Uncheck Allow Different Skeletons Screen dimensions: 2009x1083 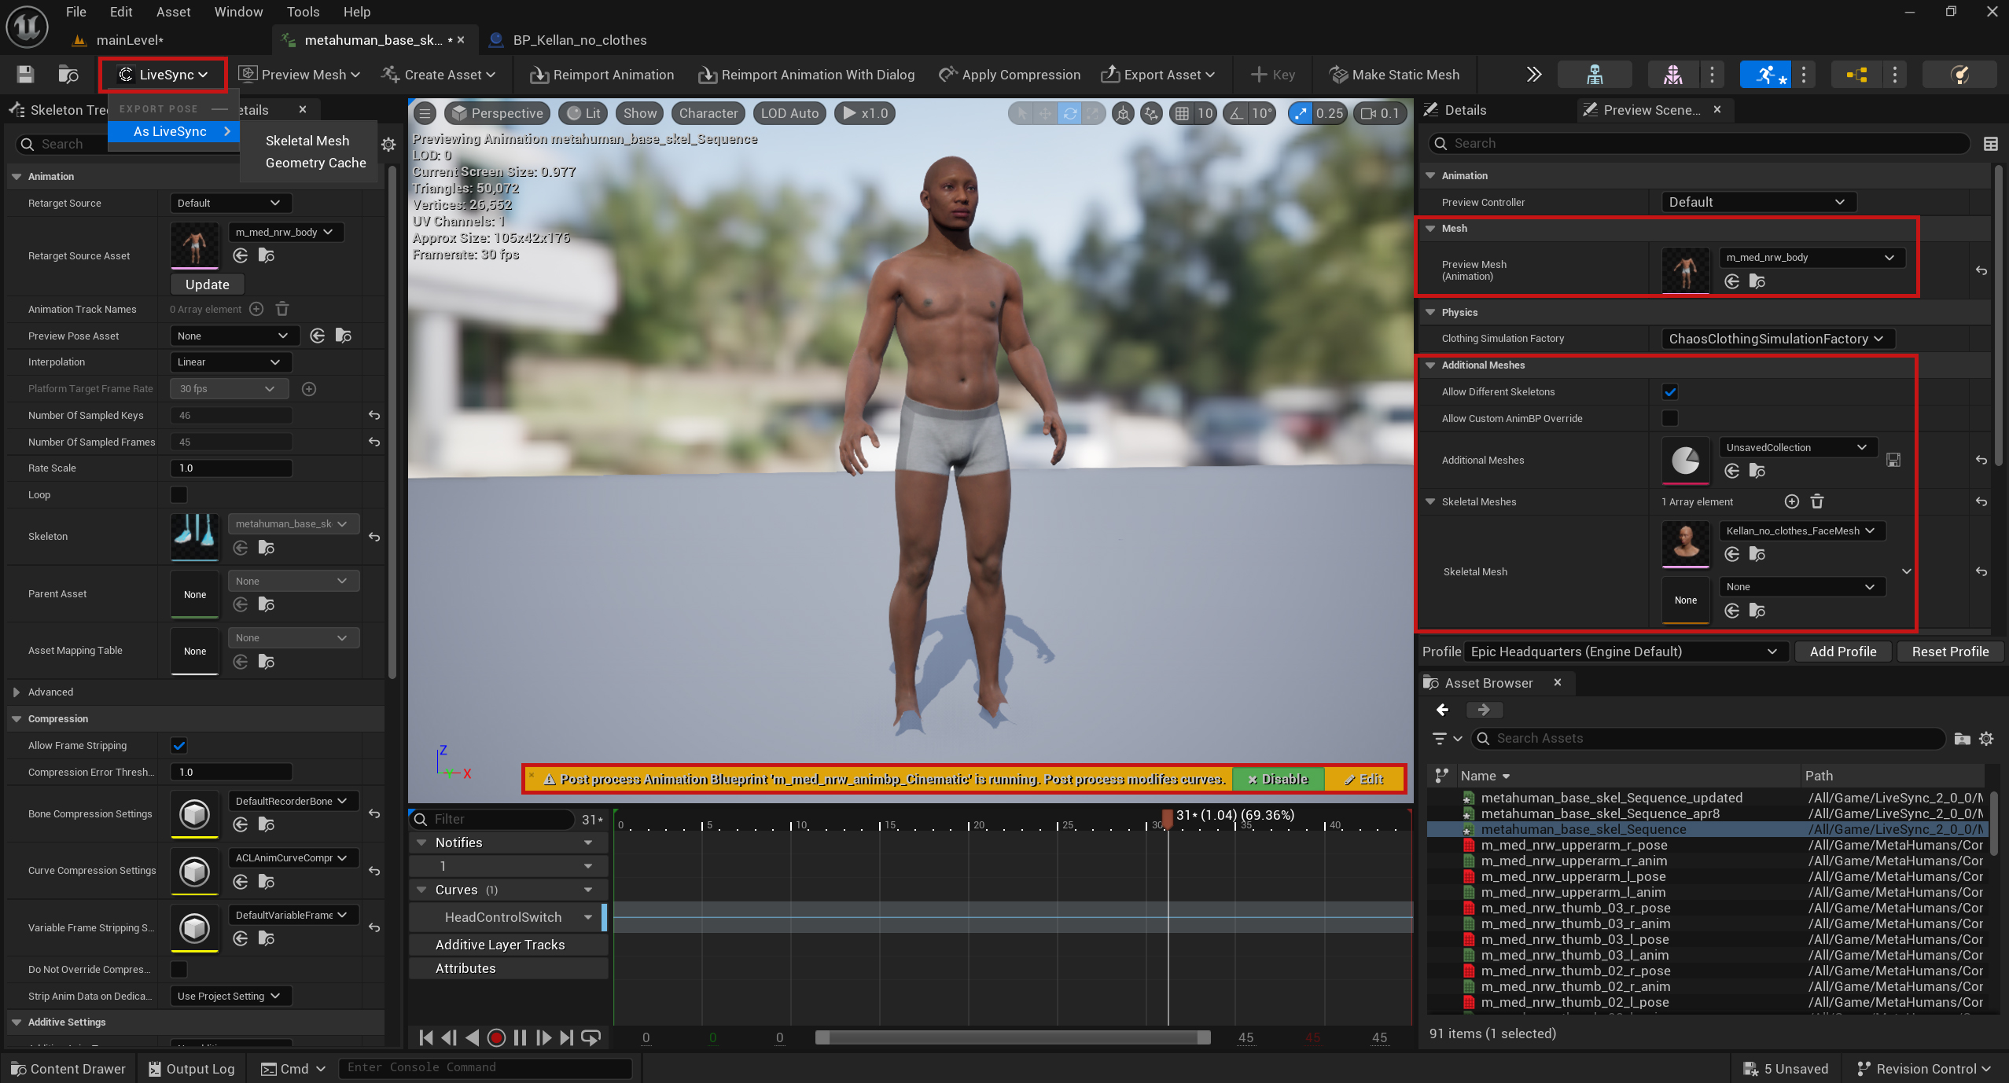1670,391
